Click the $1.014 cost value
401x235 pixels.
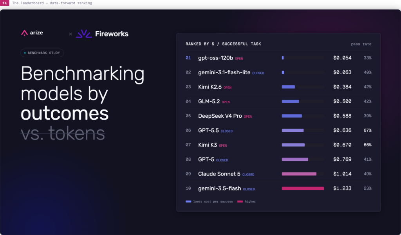tap(342, 174)
